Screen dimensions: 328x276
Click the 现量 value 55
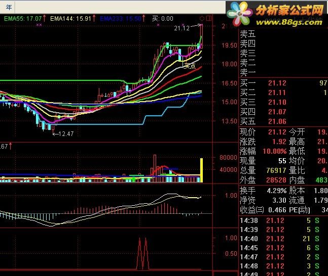point(282,161)
